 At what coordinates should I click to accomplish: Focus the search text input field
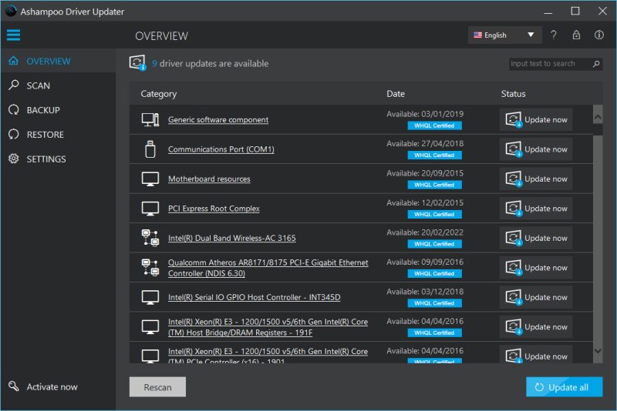[549, 64]
